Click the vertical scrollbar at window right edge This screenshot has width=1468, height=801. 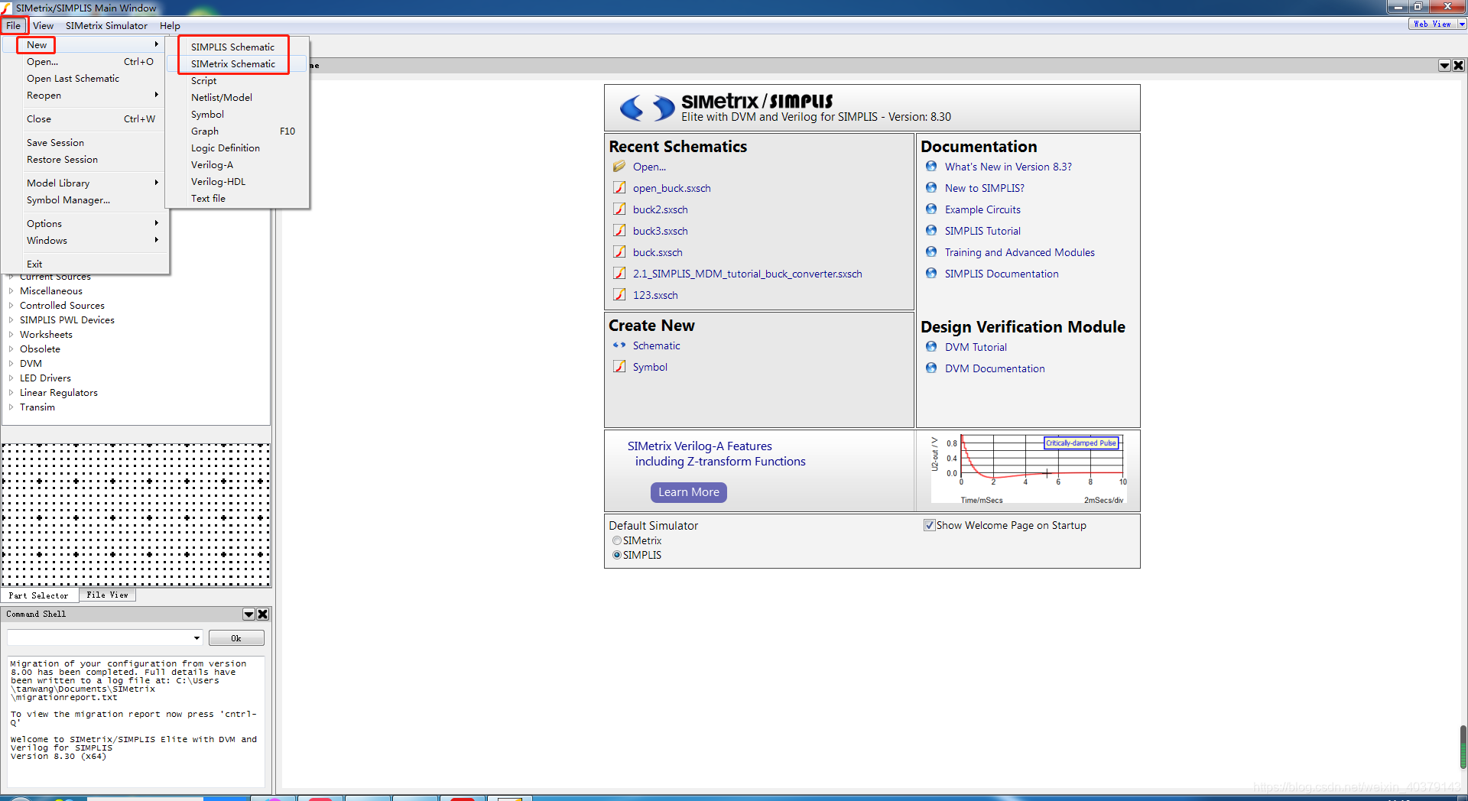1463,747
